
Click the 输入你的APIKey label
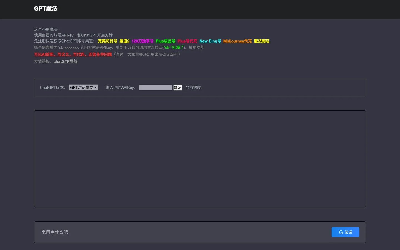pyautogui.click(x=121, y=87)
